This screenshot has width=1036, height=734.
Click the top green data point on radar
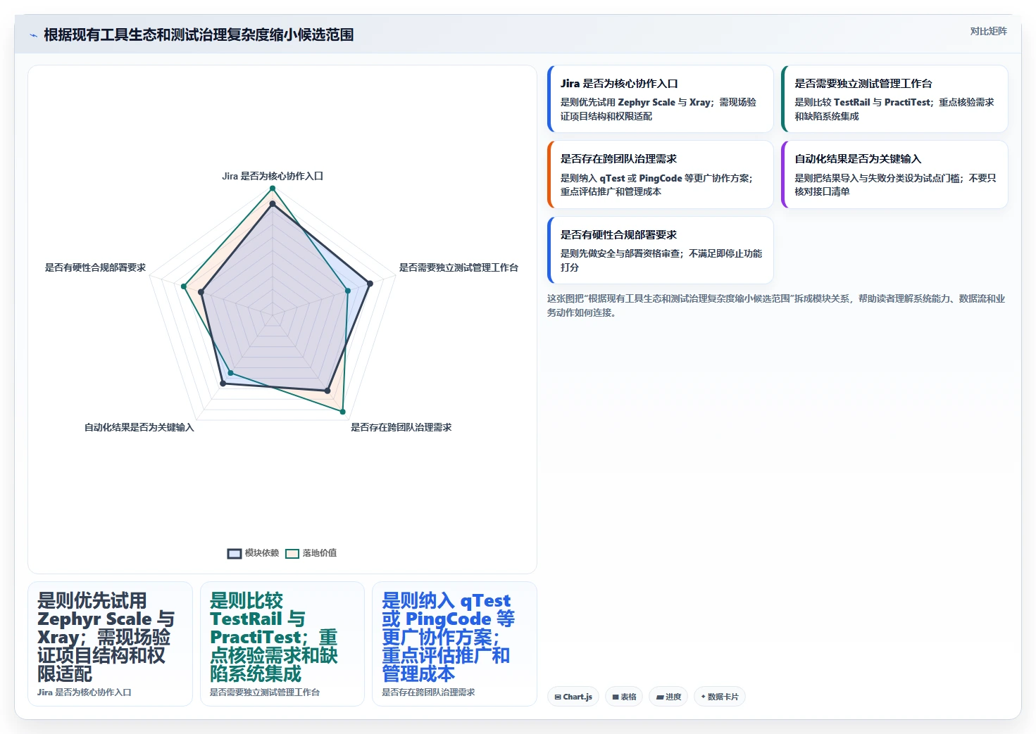tap(273, 189)
